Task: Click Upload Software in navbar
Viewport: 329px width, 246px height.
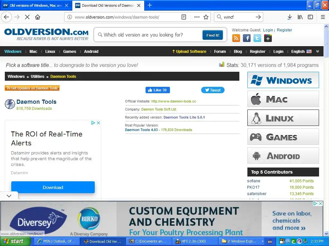Action: (189, 52)
